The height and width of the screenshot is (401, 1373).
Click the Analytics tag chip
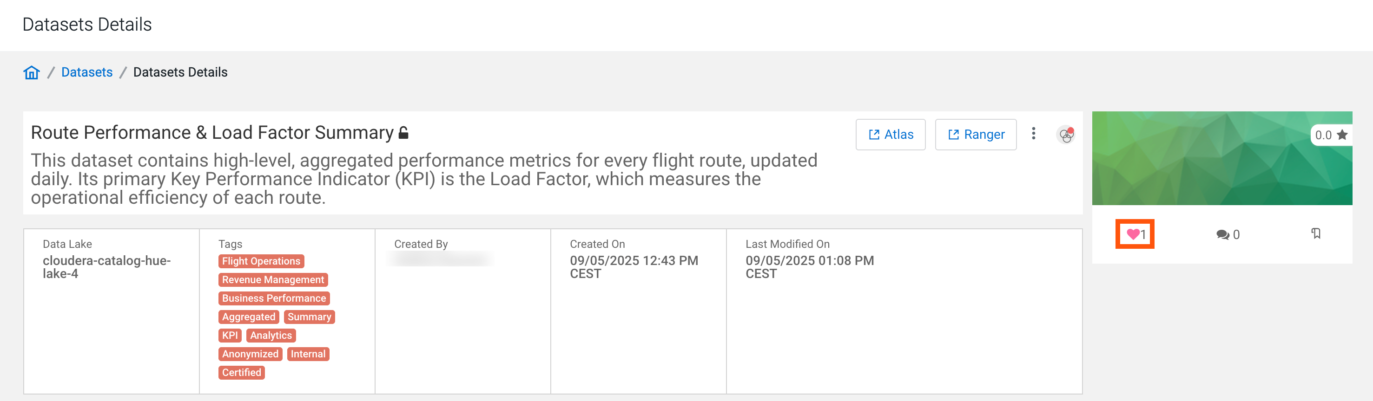(271, 336)
